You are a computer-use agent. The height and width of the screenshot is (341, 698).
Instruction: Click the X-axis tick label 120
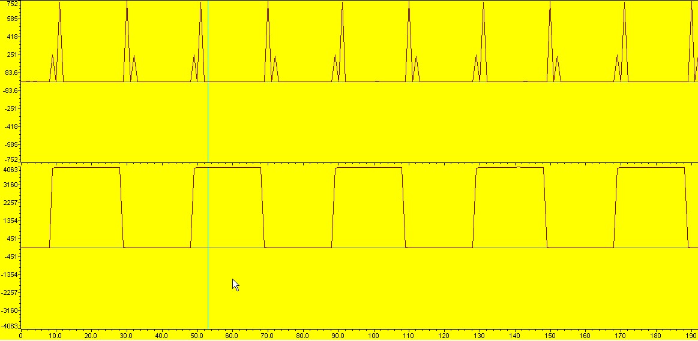tap(444, 336)
